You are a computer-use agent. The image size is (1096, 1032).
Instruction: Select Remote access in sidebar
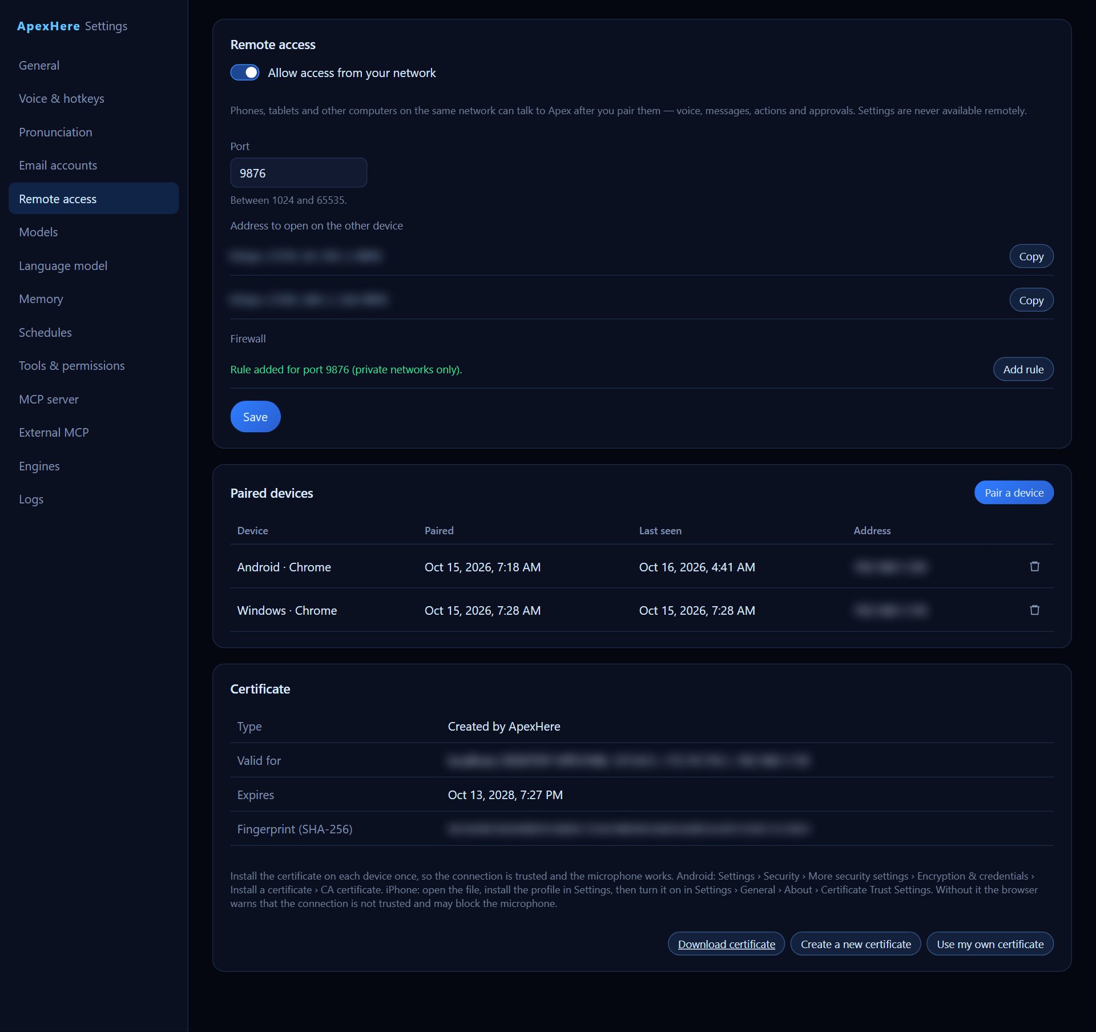94,199
